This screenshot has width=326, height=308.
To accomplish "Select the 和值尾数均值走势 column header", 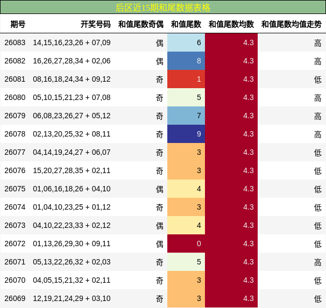I will point(292,24).
